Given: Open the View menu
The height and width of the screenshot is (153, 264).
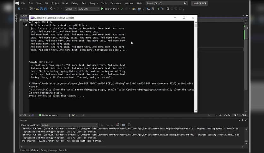Looking at the screenshot, I should coord(39,3).
